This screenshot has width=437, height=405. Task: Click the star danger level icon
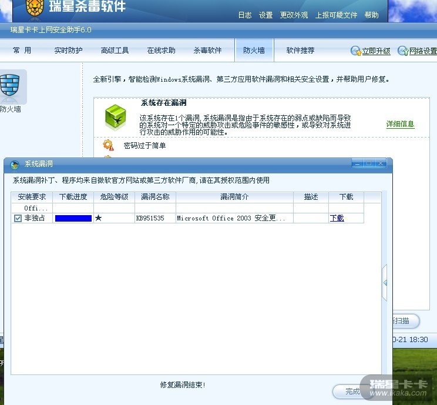pos(98,218)
